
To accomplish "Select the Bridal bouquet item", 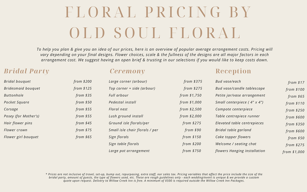I will coord(17,81).
